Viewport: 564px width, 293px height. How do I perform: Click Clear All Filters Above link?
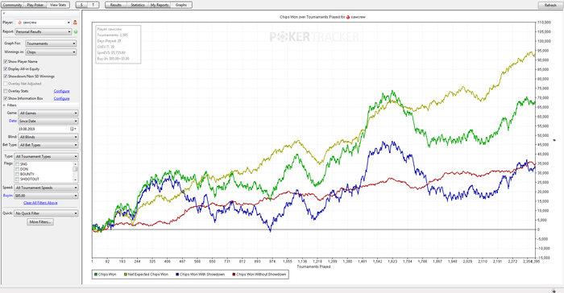pyautogui.click(x=40, y=203)
